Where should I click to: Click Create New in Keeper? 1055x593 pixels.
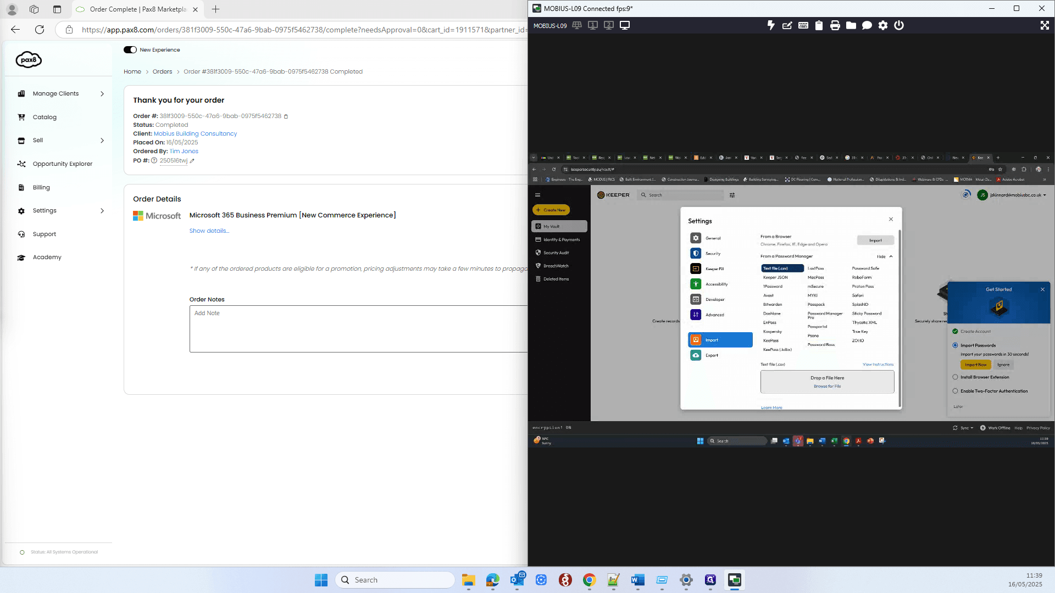(551, 210)
